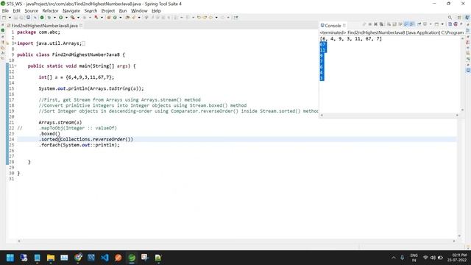Expand the External Tools dropdown arrow

tap(102, 18)
